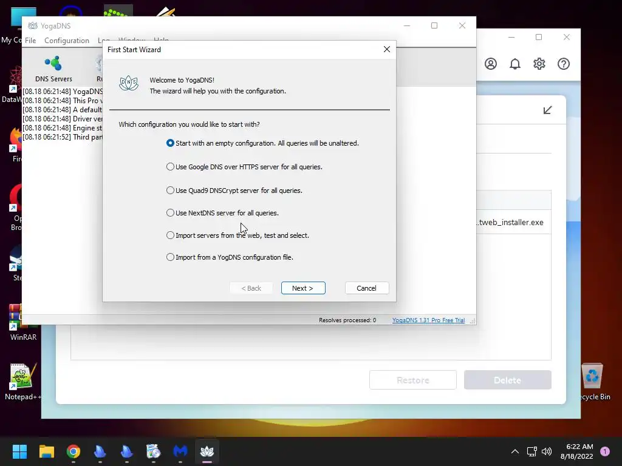Open the Notepad++ desktop shortcut
Viewport: 622px width, 466px height.
(22, 382)
